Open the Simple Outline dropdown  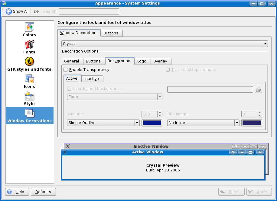click(x=137, y=123)
